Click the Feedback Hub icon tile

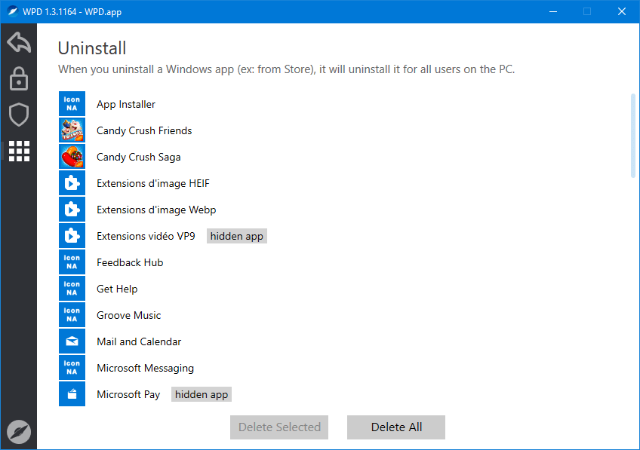(x=72, y=262)
